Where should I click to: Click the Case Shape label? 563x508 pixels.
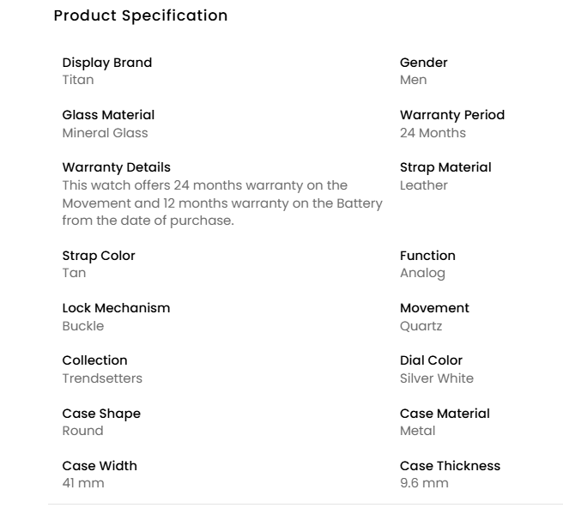[101, 414]
